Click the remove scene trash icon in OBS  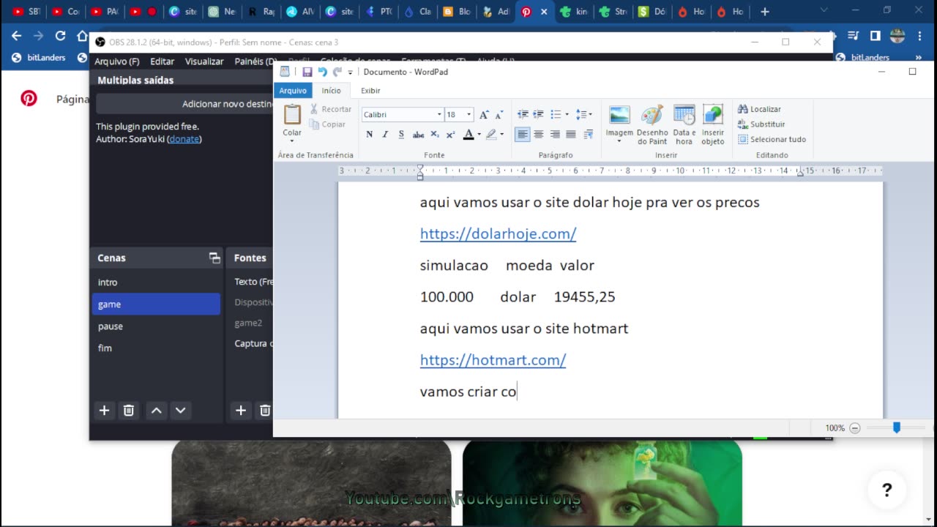pyautogui.click(x=129, y=411)
